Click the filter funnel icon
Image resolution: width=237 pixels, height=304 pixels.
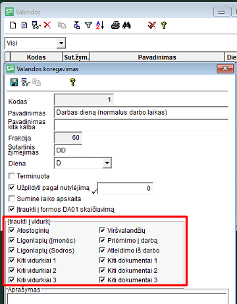tap(88, 25)
